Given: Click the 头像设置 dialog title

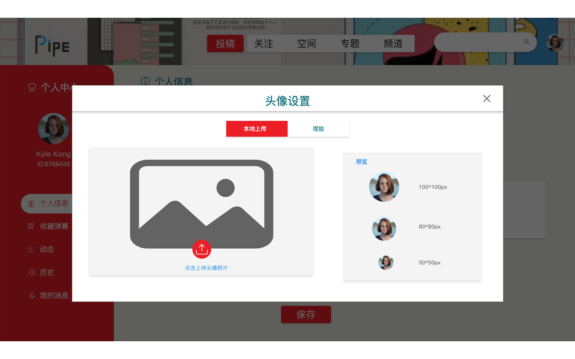Looking at the screenshot, I should [287, 101].
